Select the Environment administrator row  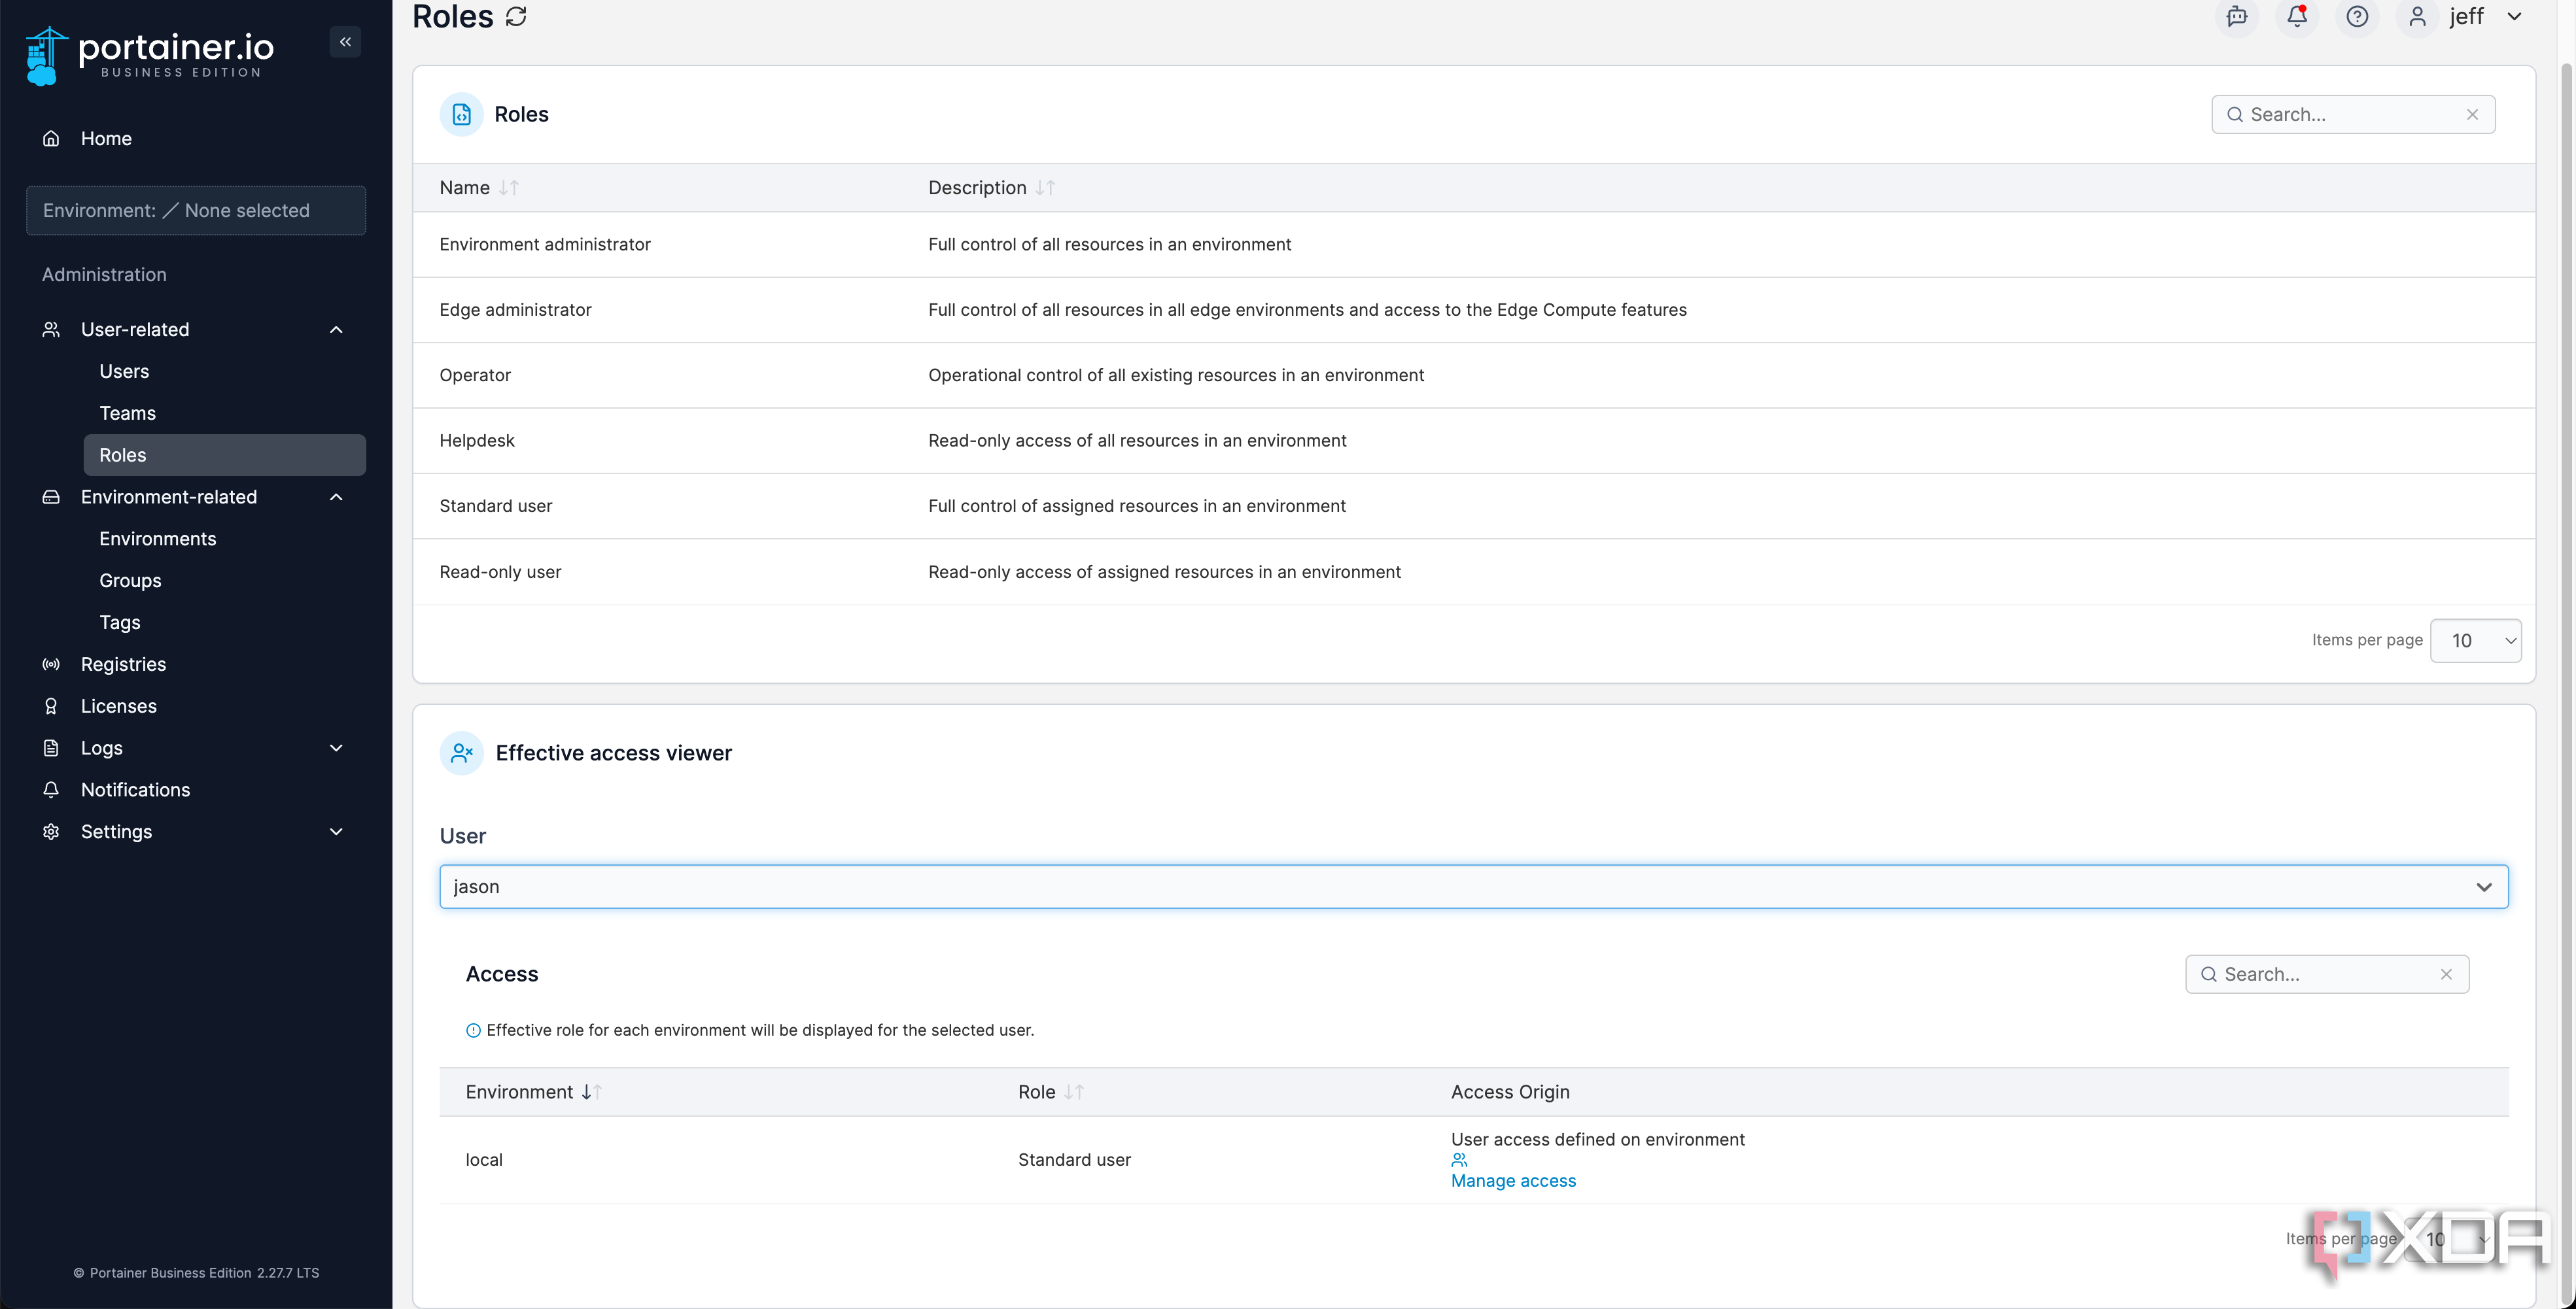pyautogui.click(x=1473, y=245)
